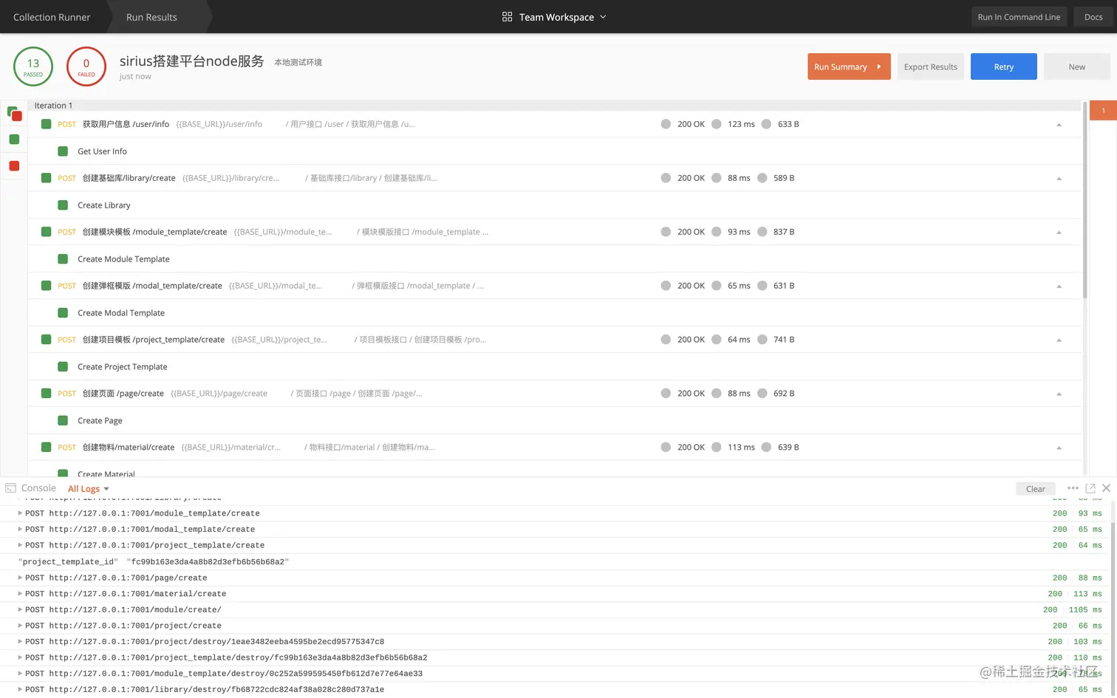Collapse the 创建物料/material/create row
This screenshot has height=698, width=1117.
(1059, 448)
